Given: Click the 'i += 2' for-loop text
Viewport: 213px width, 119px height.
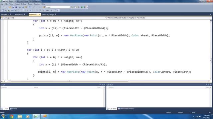Looking at the screenshot, I should pos(73,50).
